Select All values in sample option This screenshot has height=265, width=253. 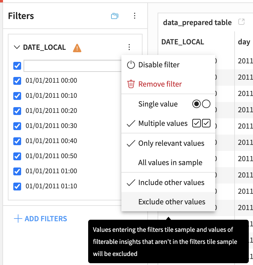[168, 163]
